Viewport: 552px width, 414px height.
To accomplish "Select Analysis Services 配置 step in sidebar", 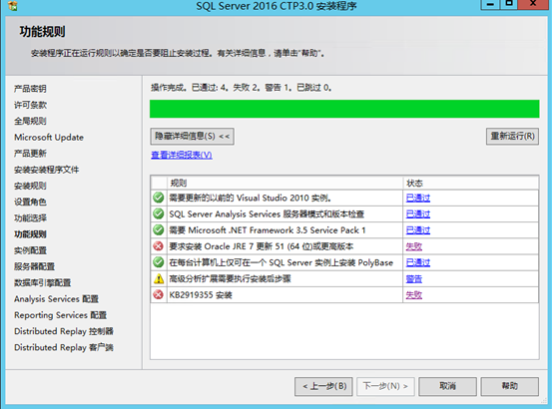I will coord(56,299).
